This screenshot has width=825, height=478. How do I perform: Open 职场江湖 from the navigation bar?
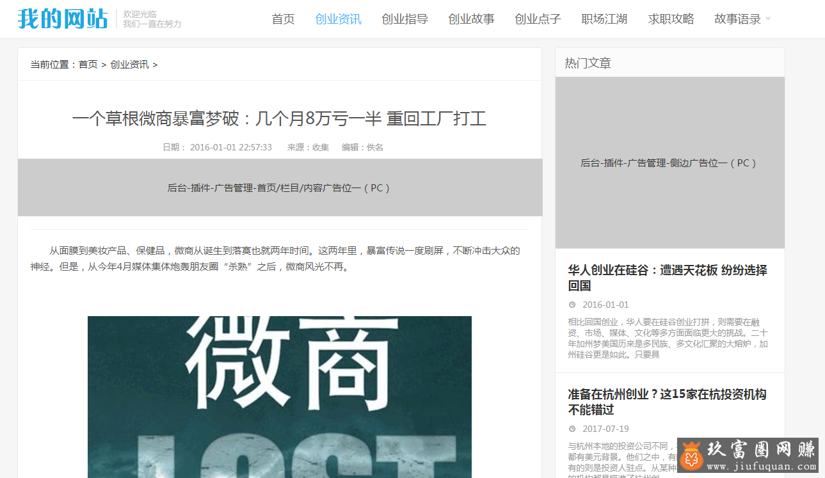tap(604, 19)
